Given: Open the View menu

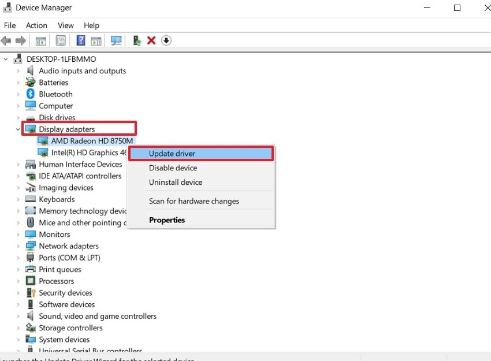Looking at the screenshot, I should (65, 25).
